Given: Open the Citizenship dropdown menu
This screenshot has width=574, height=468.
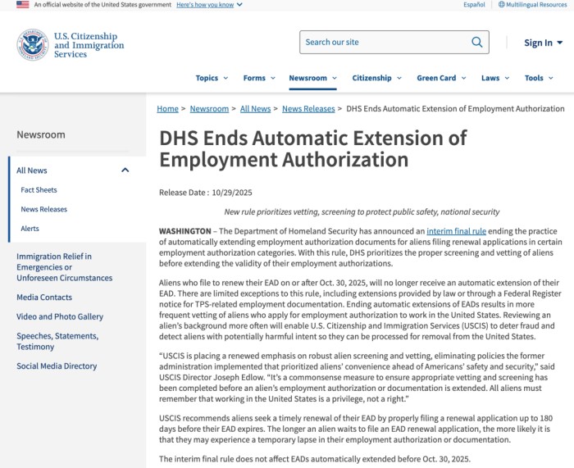Looking at the screenshot, I should [x=376, y=78].
